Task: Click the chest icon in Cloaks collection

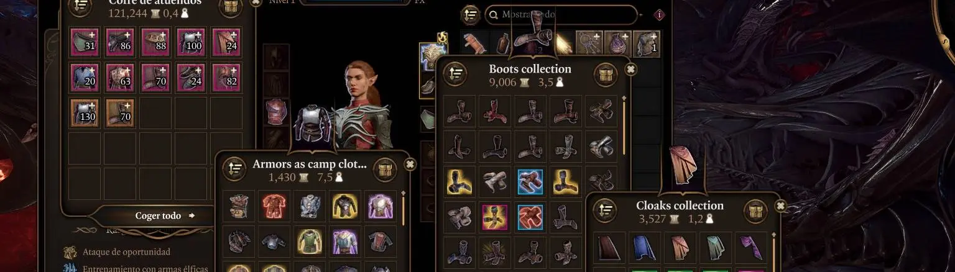Action: (754, 211)
